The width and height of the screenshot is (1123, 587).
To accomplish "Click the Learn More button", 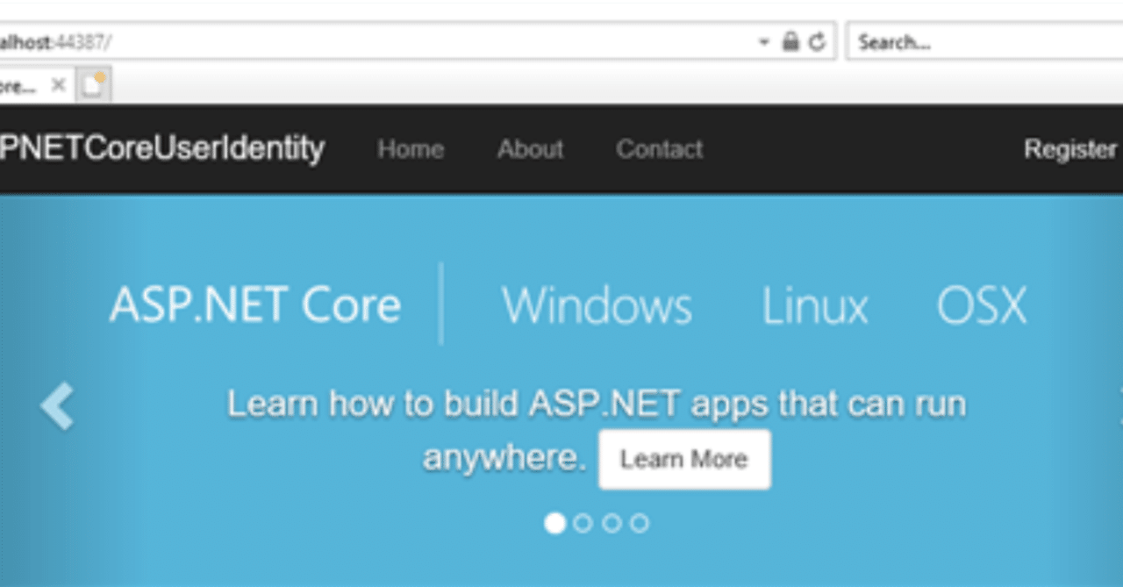I will pyautogui.click(x=684, y=459).
